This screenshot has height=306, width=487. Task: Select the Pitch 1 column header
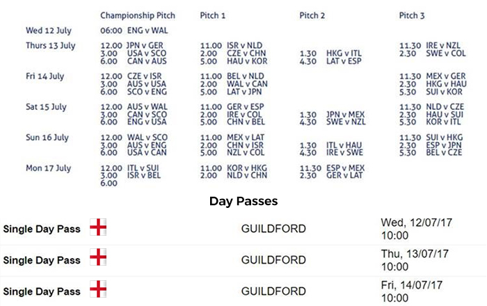click(214, 15)
